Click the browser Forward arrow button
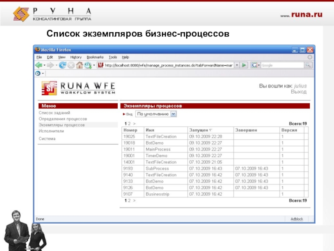 coord(50,65)
